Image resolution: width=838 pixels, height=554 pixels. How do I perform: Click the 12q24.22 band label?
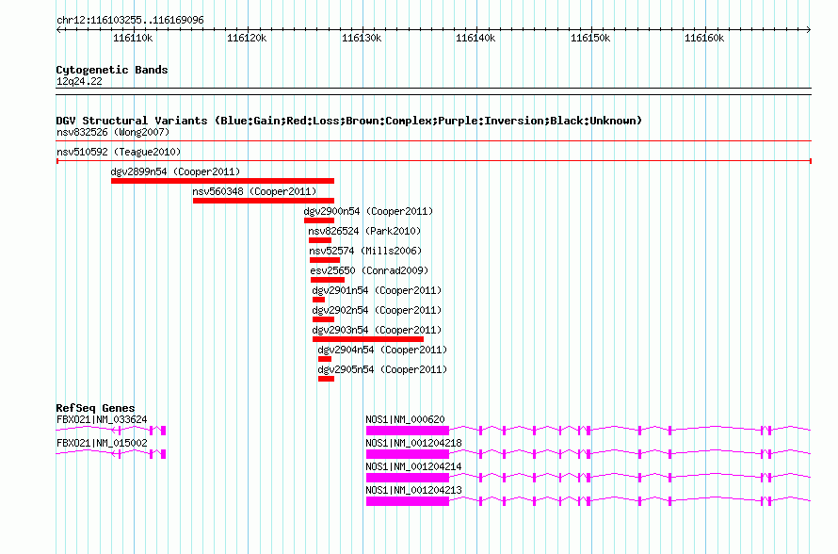79,81
